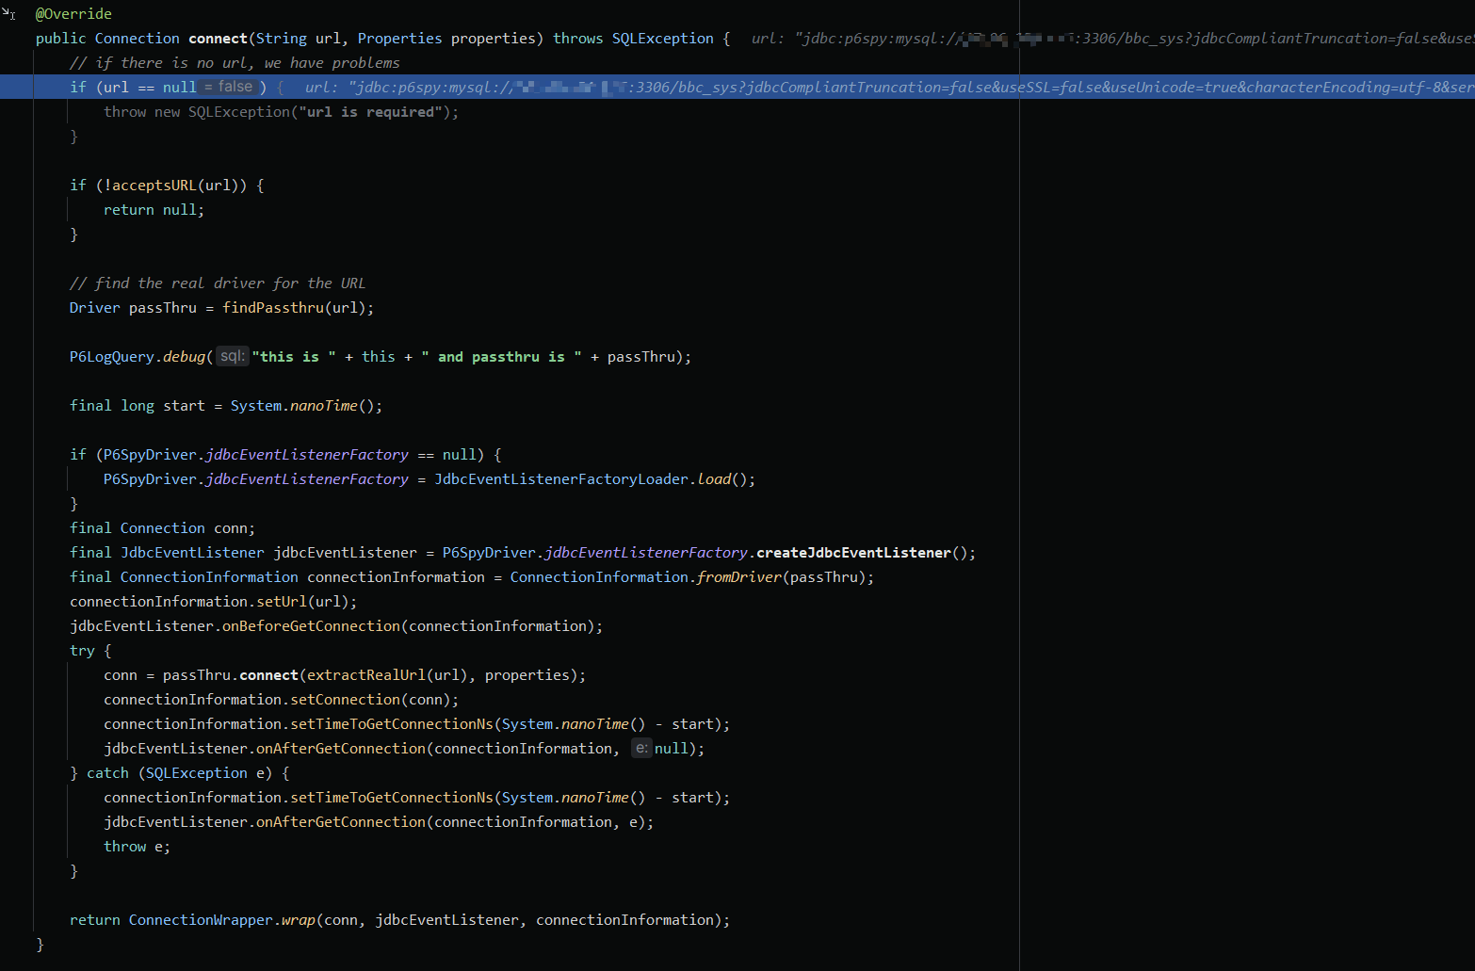Click the return keyword on the ConnectionWrapper line
Viewport: 1475px width, 971px height.
[x=94, y=920]
